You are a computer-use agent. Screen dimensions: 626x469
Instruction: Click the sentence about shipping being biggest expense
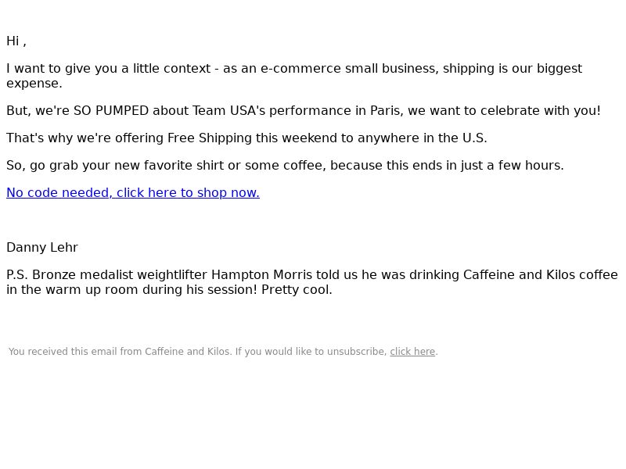[294, 76]
